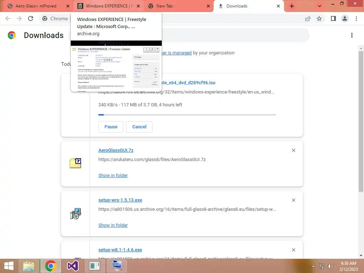Open Downloads page more actions menu

coord(352,35)
